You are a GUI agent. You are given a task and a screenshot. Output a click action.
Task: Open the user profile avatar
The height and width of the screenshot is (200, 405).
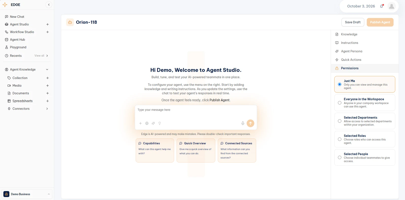click(x=392, y=6)
